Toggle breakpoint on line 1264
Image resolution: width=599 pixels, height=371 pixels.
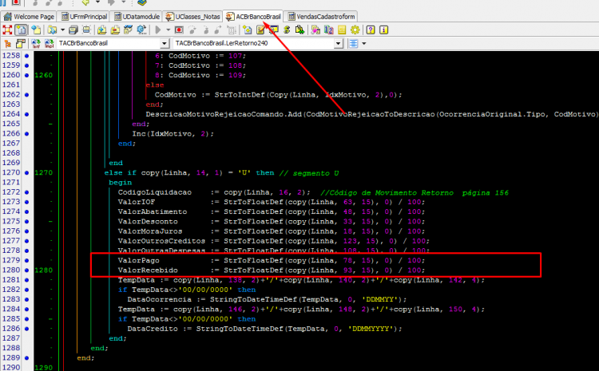tap(26, 114)
